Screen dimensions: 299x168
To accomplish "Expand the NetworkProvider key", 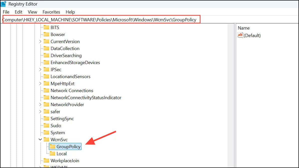I will tap(40, 104).
